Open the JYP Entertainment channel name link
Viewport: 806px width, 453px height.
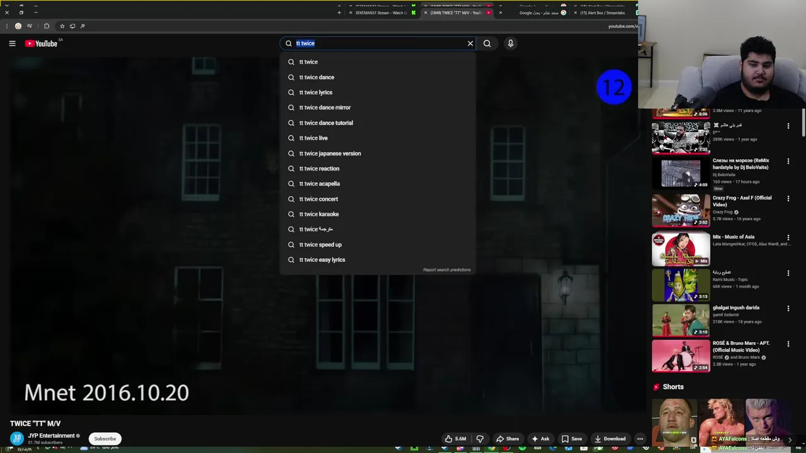[x=51, y=435]
